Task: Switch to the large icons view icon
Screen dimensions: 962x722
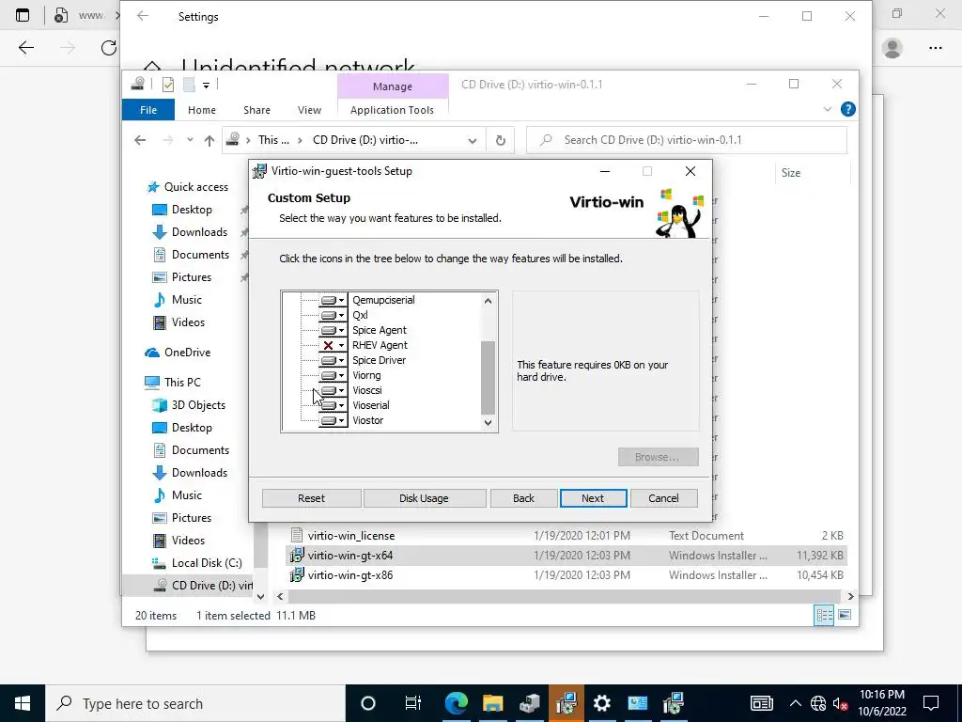Action: [845, 615]
